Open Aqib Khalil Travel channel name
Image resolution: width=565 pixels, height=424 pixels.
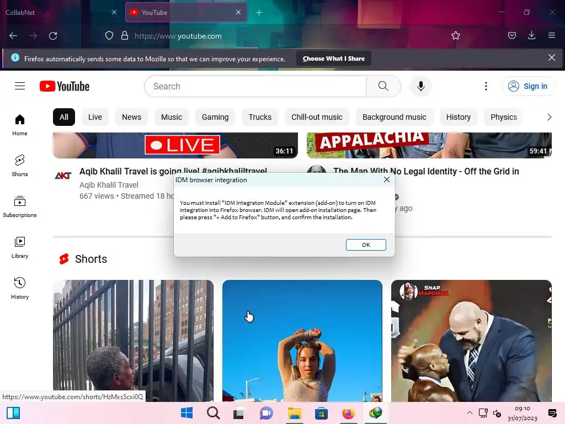109,185
